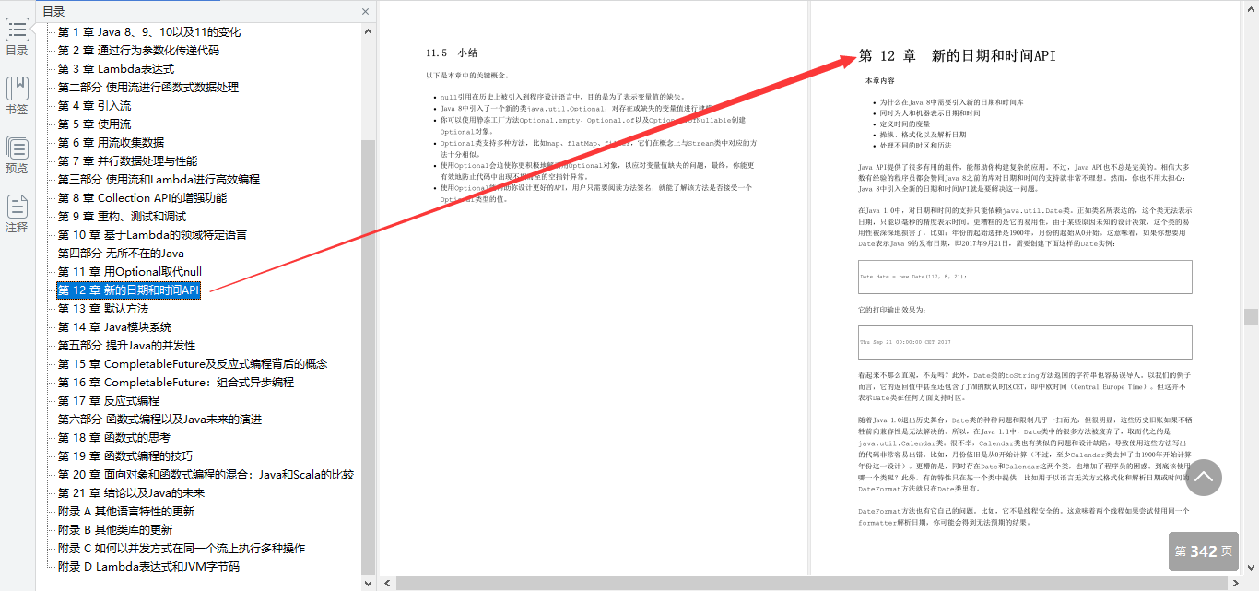
Task: Go to 第 1 章 Java 8、9、10以及11的变化
Action: (149, 31)
